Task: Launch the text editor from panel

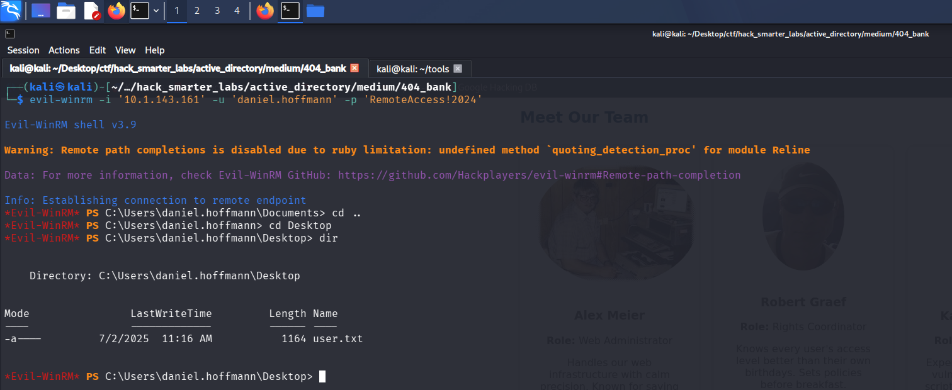Action: (92, 11)
